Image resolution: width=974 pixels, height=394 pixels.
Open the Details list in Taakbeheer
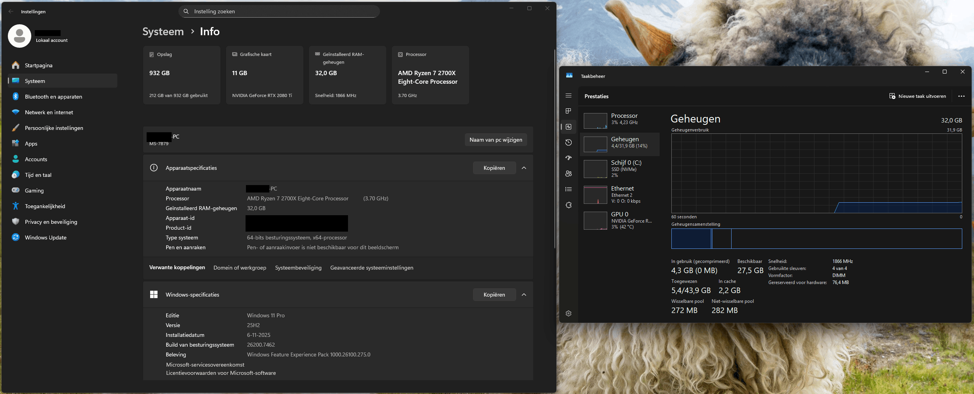[569, 189]
